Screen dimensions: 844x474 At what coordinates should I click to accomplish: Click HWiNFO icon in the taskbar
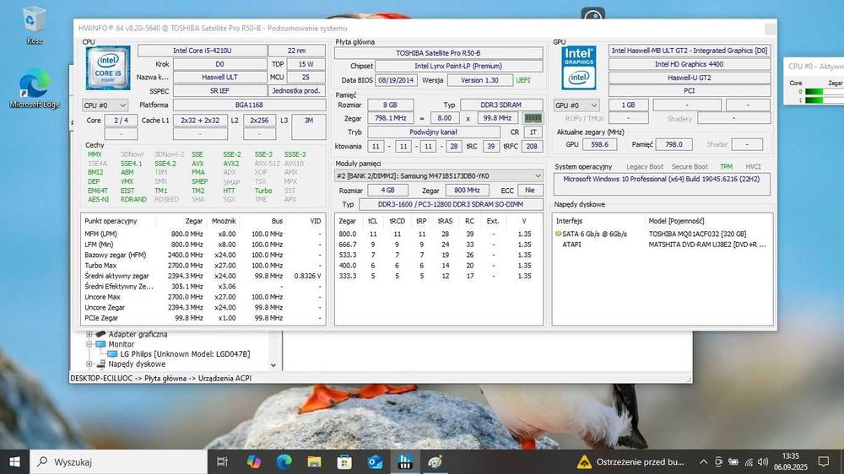click(404, 461)
